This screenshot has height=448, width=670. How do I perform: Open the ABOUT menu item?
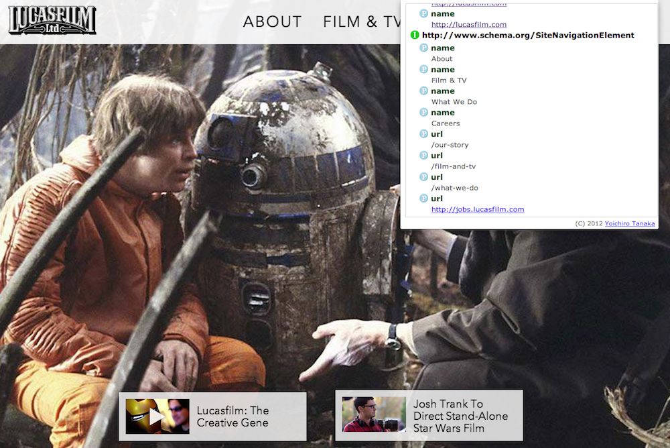click(x=272, y=22)
